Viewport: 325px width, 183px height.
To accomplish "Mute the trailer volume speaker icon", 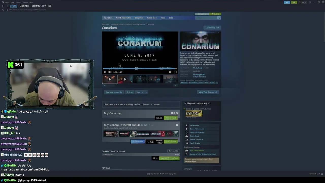I will click(x=110, y=72).
